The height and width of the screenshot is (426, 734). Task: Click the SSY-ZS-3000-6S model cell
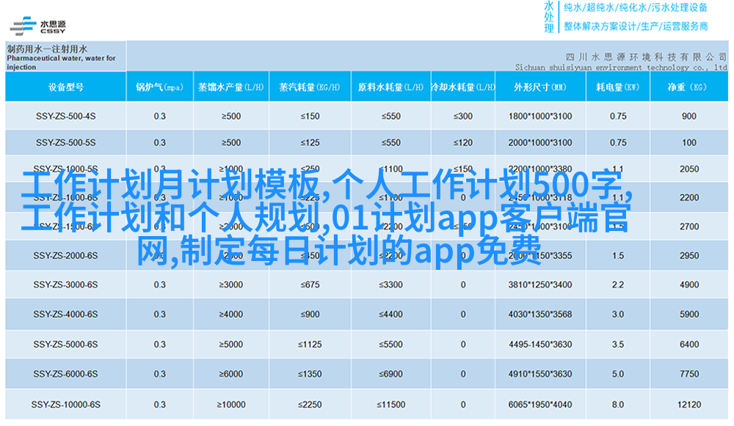65,284
